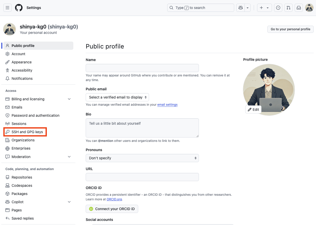The height and width of the screenshot is (225, 316).
Task: Open the sidebar hamburger menu
Action: click(7, 8)
